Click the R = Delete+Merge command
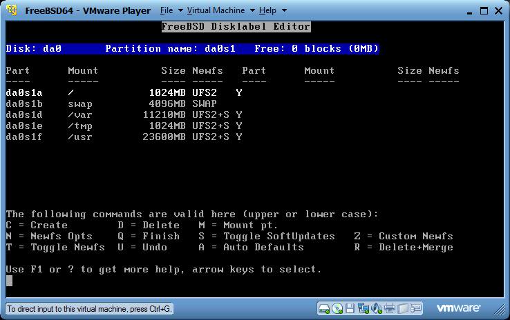 [x=404, y=248]
